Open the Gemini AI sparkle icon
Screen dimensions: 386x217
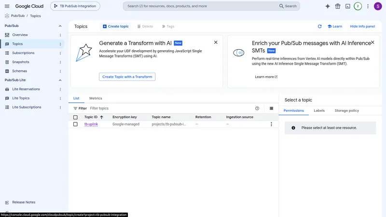click(328, 6)
